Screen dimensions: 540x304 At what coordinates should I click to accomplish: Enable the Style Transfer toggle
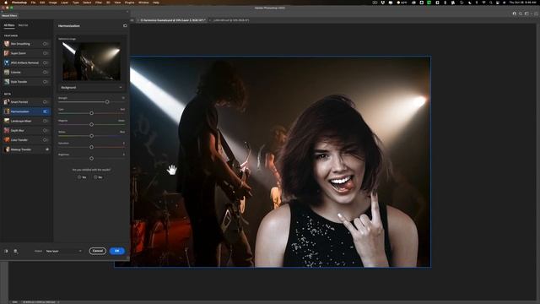pos(45,82)
